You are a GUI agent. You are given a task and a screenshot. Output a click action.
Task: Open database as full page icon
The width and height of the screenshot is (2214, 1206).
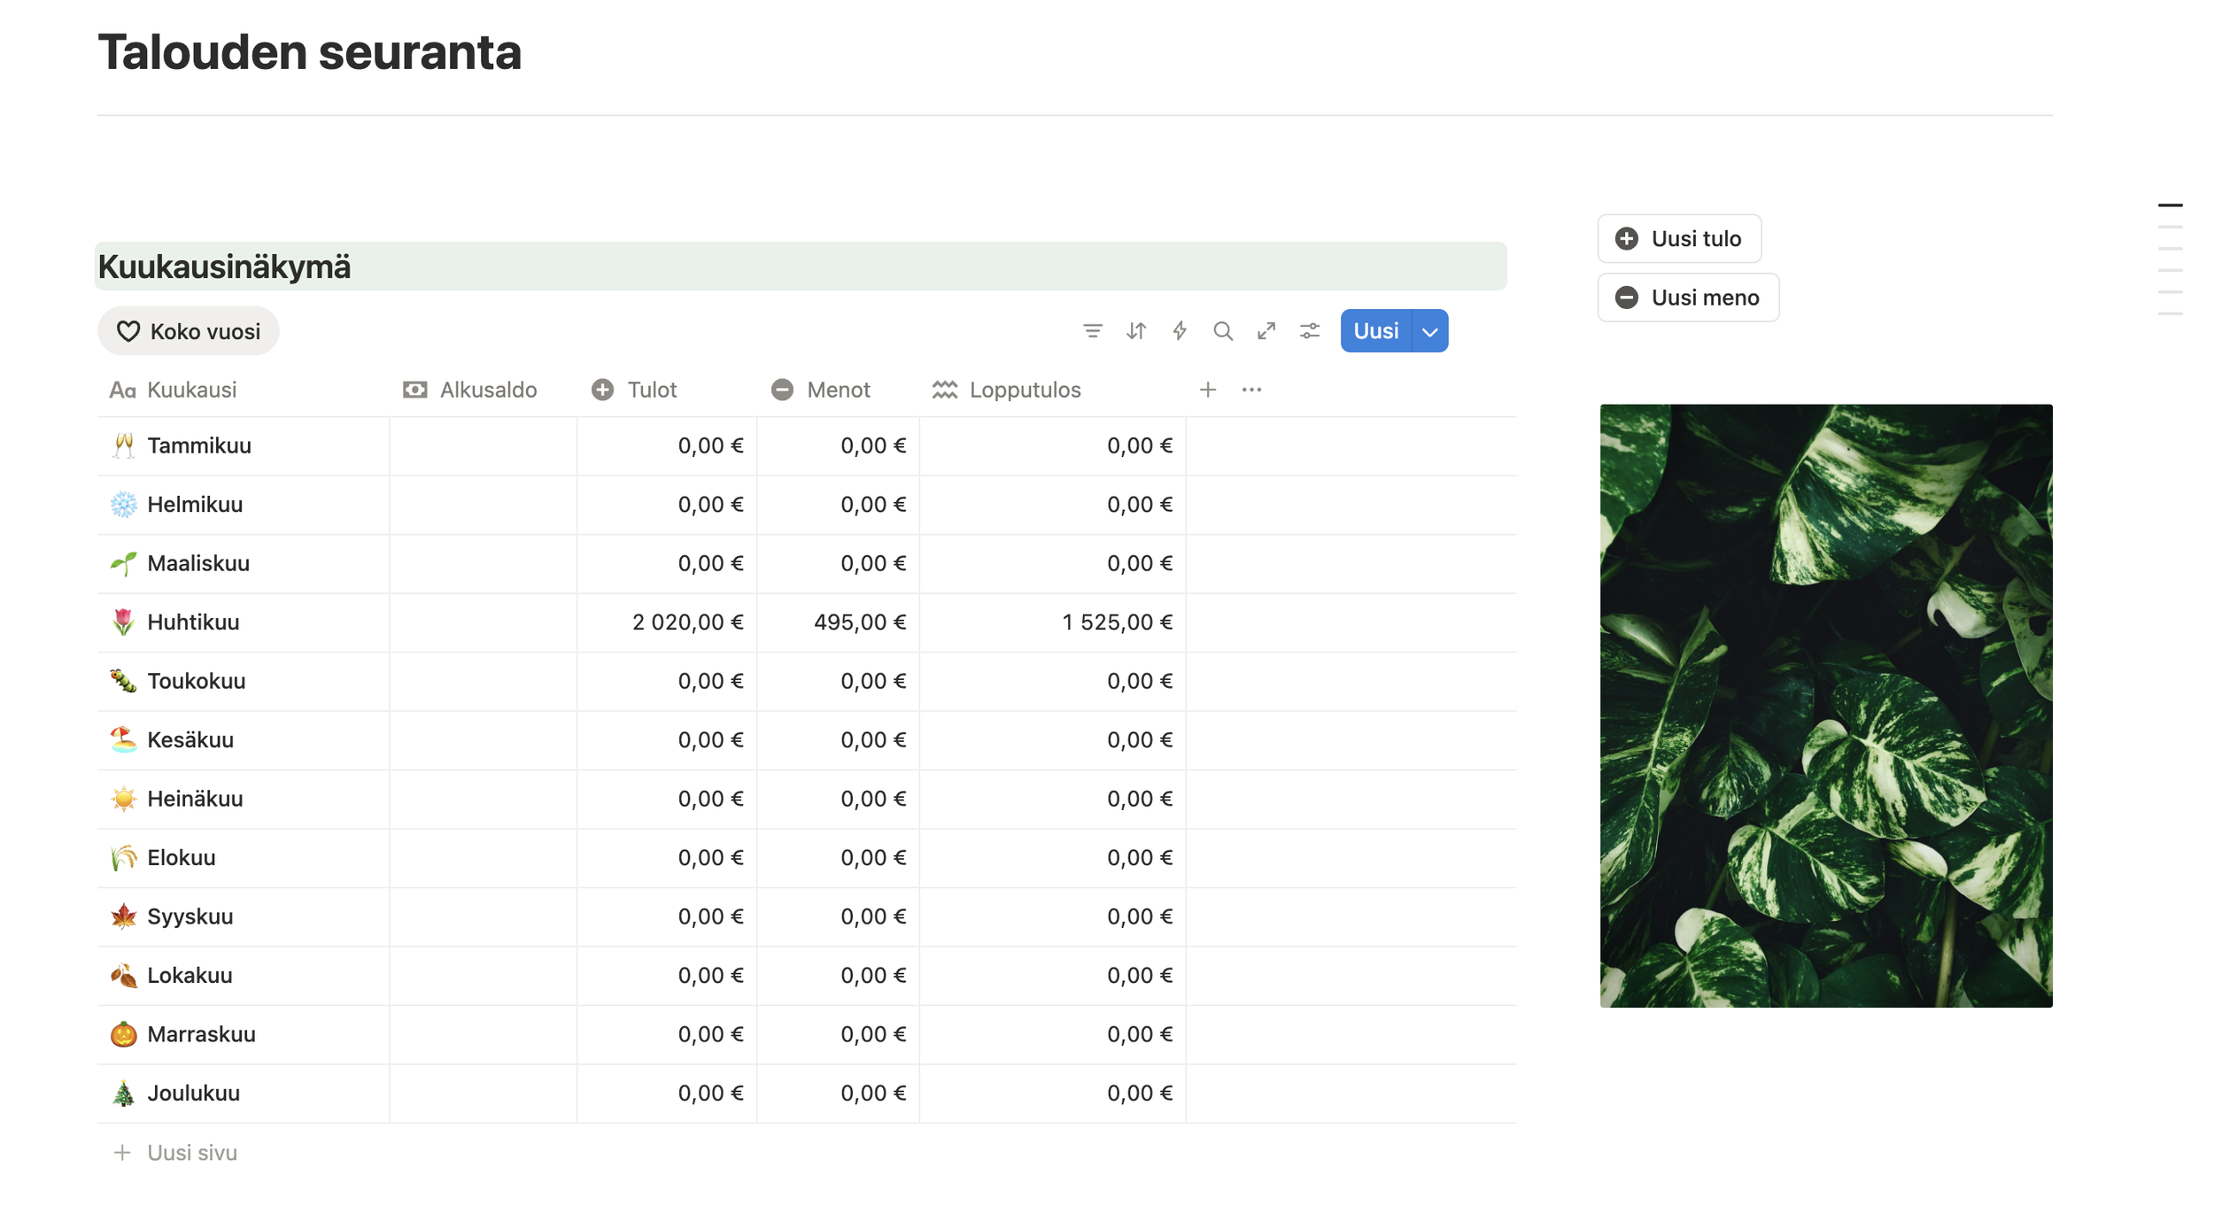[1266, 331]
